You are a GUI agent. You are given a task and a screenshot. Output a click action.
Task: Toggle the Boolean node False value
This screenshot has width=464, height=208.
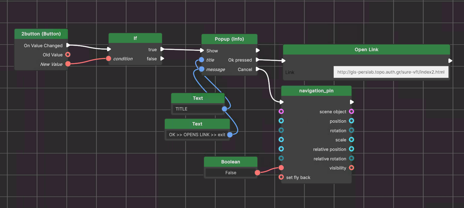(230, 173)
